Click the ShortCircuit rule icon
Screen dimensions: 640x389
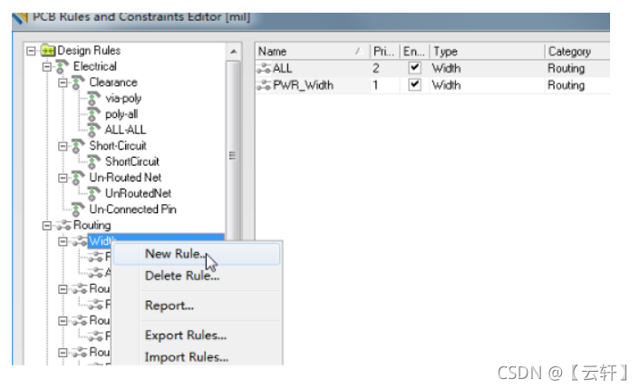94,161
